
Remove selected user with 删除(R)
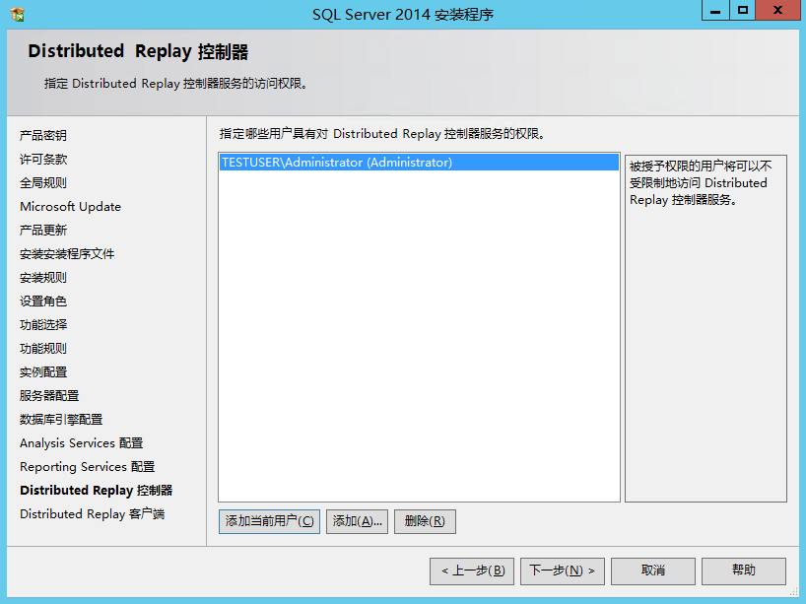(x=425, y=521)
